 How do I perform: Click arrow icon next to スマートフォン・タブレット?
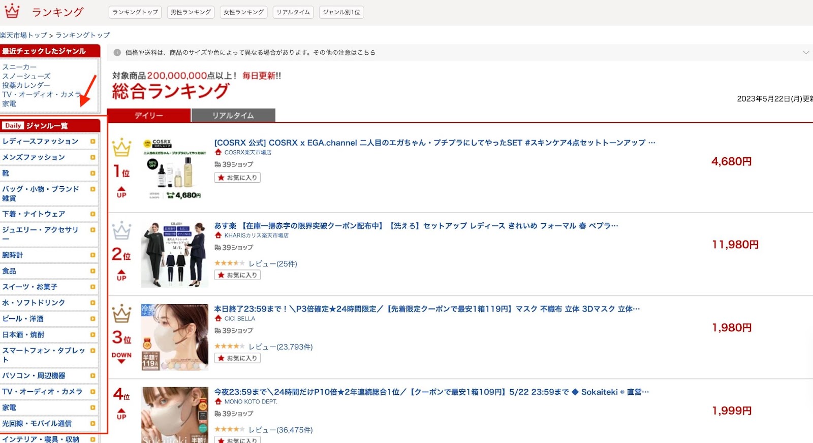(x=92, y=351)
